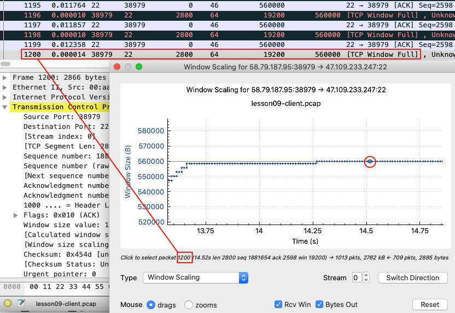Click the circled data point on graph
Viewport: 455px width, 313px height.
(x=370, y=161)
